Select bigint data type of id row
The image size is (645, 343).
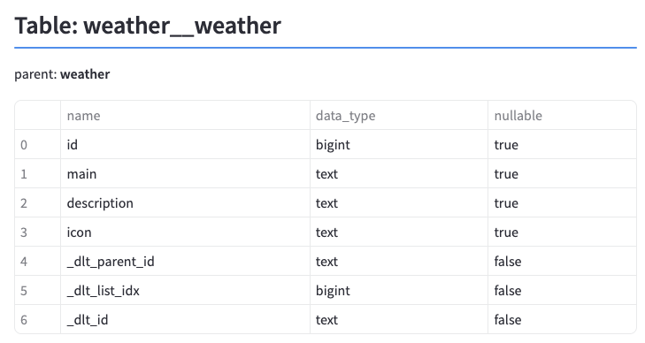click(399, 145)
